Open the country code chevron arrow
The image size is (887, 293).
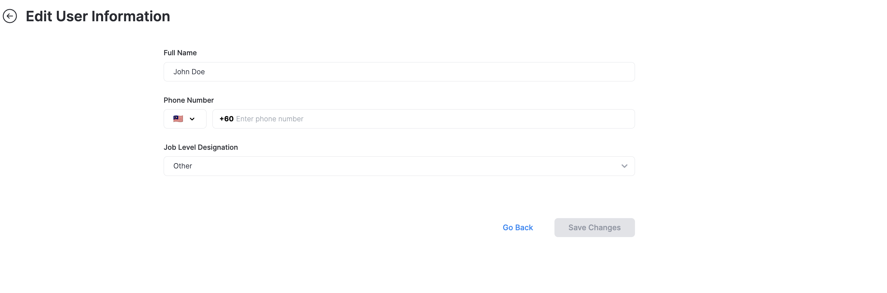point(192,119)
